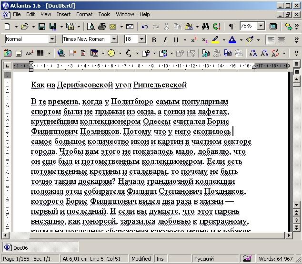Screen dimensions: 302x264
Task: Print the document
Action: (x=101, y=26)
